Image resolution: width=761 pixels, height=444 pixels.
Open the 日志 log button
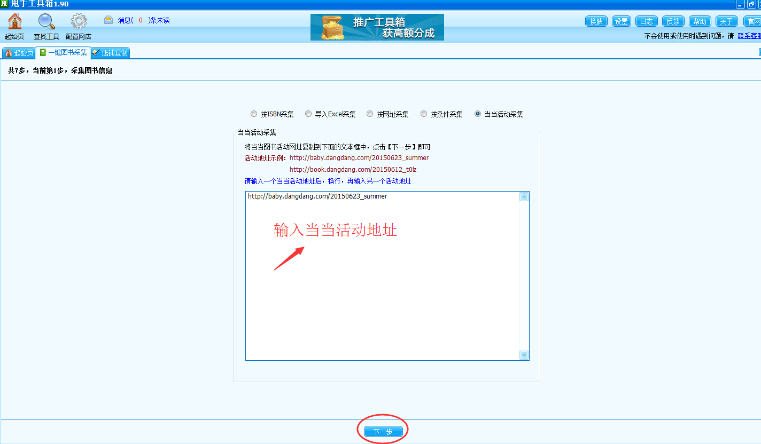click(647, 21)
